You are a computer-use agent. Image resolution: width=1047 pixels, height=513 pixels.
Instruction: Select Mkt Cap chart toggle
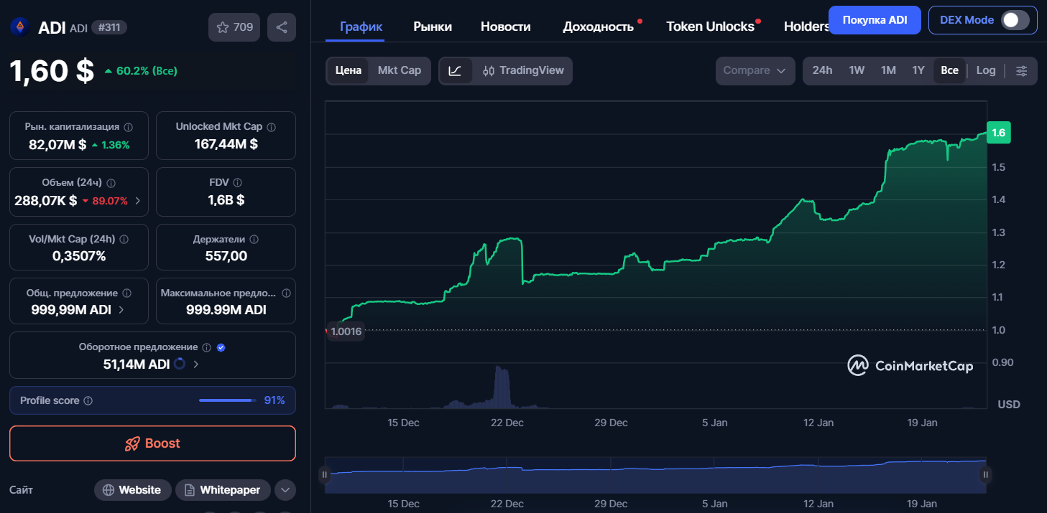[399, 71]
